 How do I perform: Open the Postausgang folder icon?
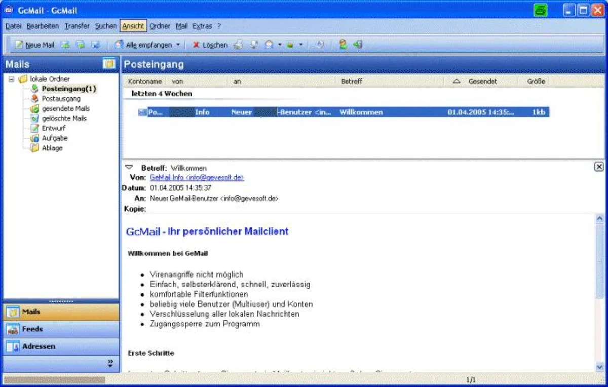[x=34, y=99]
